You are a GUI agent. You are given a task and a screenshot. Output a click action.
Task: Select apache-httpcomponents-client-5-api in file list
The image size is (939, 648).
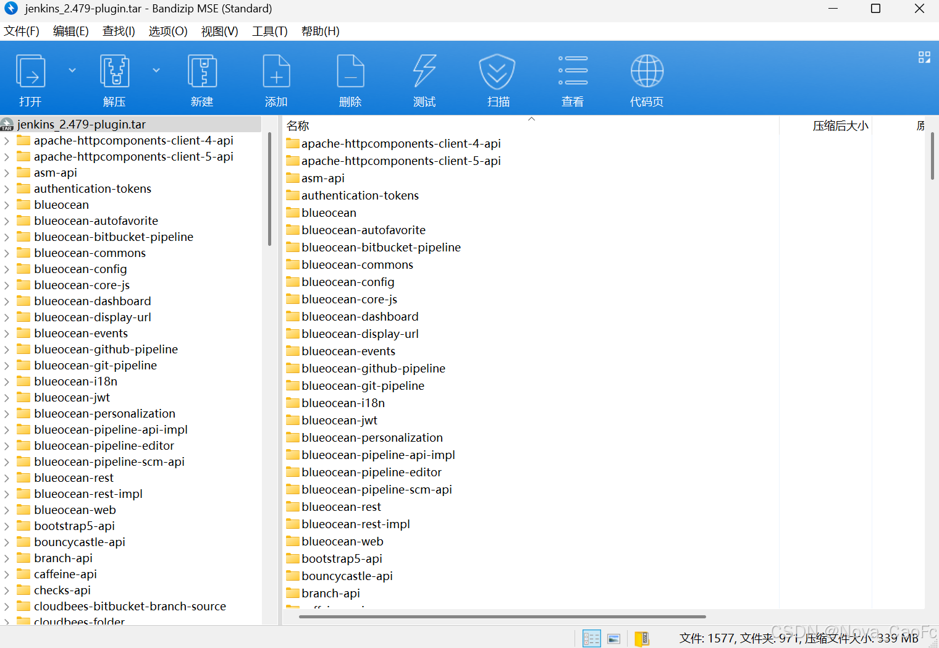[x=401, y=161]
